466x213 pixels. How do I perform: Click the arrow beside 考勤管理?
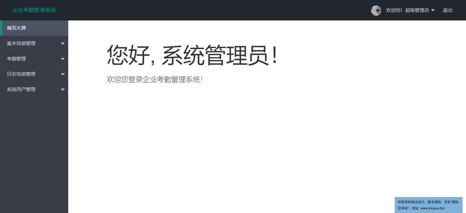pyautogui.click(x=63, y=59)
